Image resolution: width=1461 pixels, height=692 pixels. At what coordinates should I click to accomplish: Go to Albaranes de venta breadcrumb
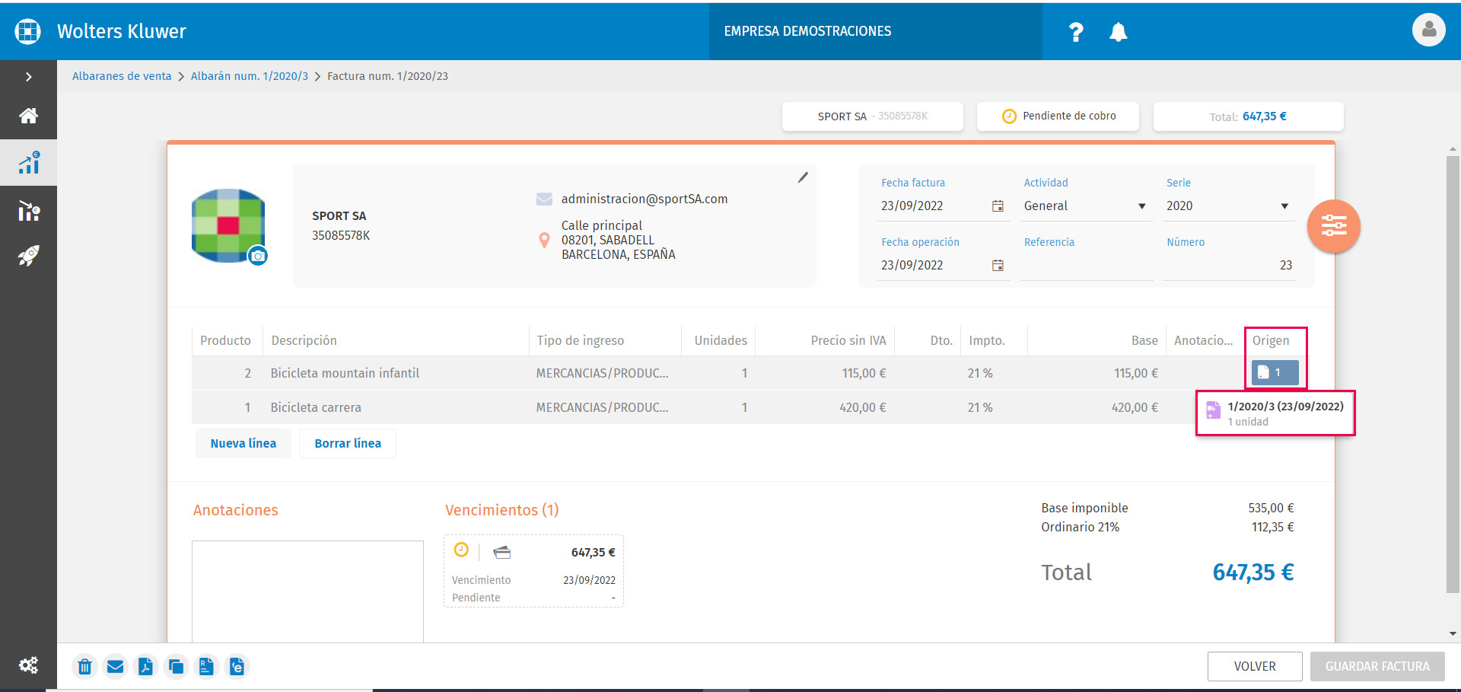coord(122,76)
